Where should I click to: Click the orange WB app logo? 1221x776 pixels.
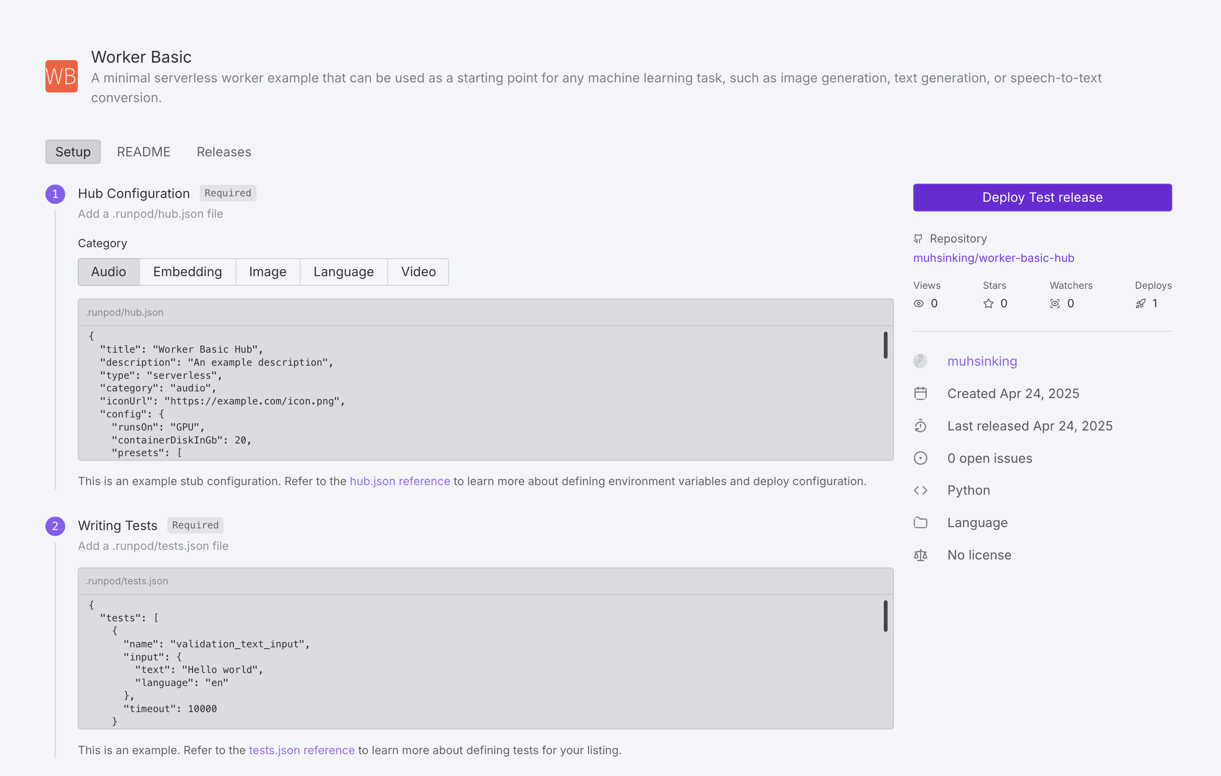pyautogui.click(x=61, y=77)
